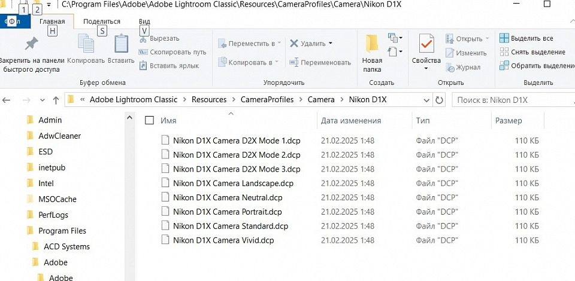Open the Свойства dropdown arrow
This screenshot has height=281, width=575.
click(x=426, y=68)
